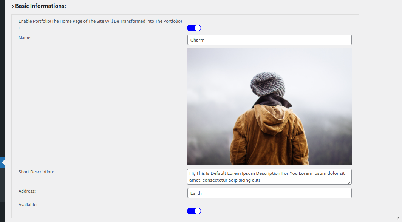Edit the Name field containing Charm

pyautogui.click(x=269, y=40)
